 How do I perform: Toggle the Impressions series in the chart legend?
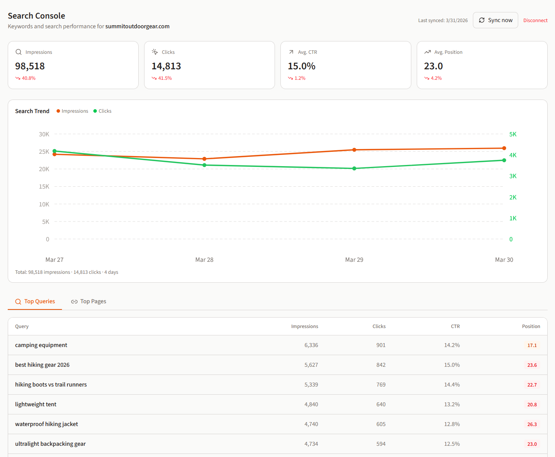[72, 111]
